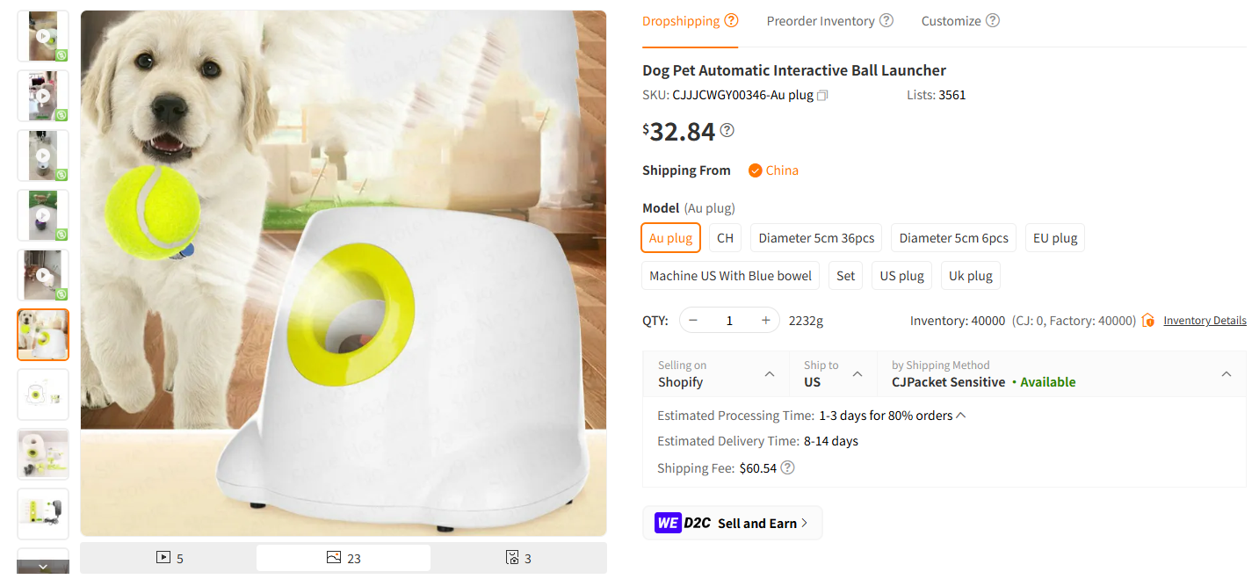Pick the Diameter 5cm 36pcs option

(x=816, y=238)
